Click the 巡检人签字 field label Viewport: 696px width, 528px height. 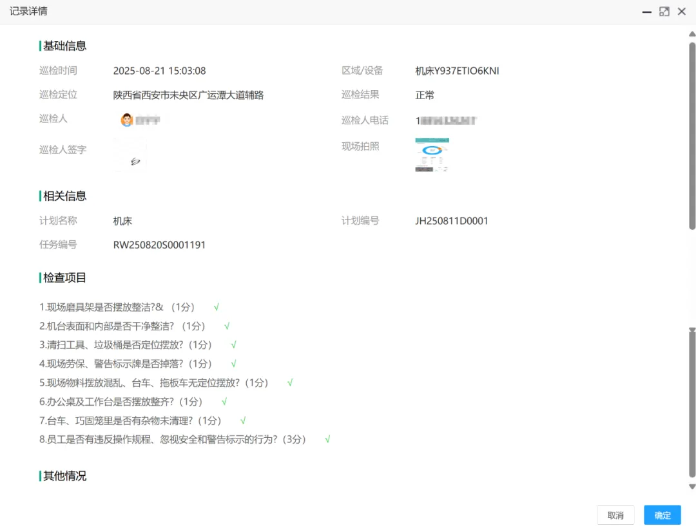click(63, 149)
